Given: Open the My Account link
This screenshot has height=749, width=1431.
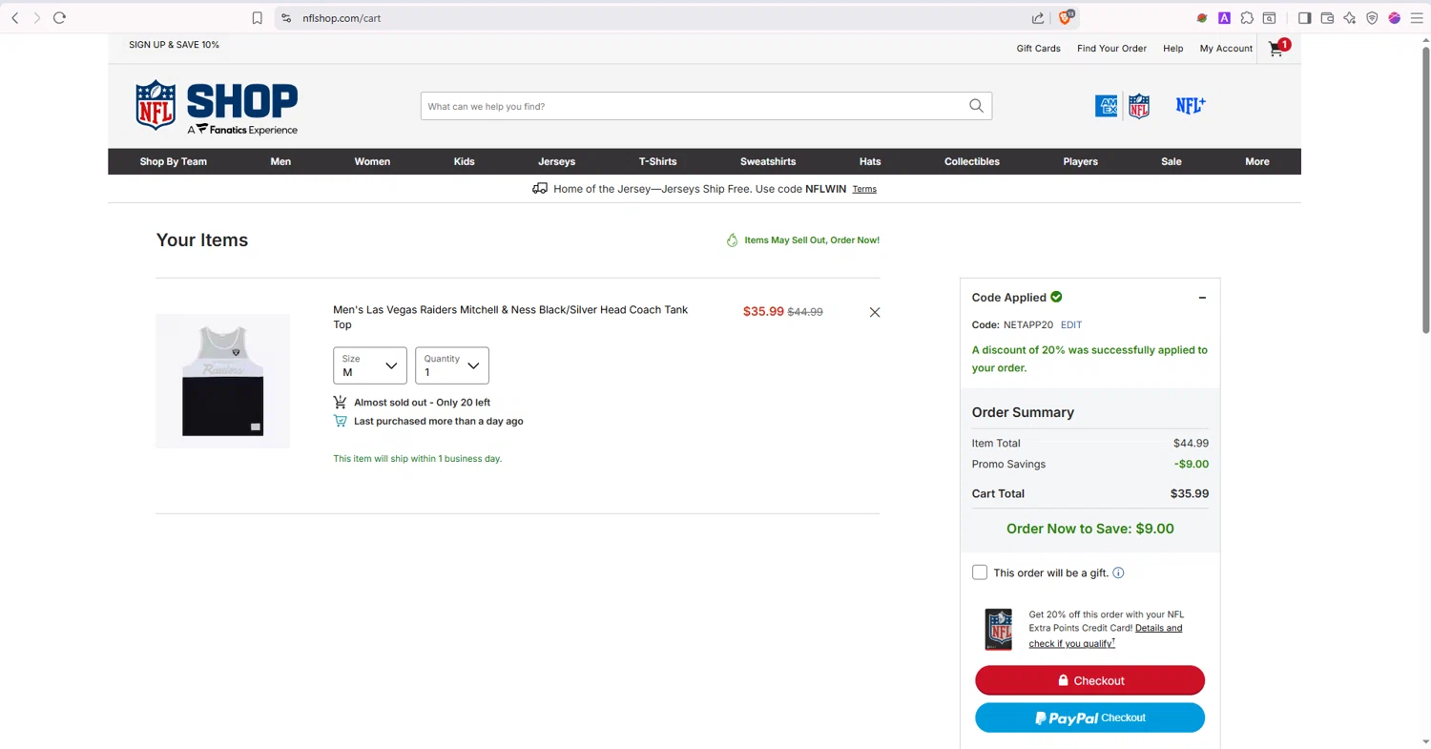Looking at the screenshot, I should (1226, 48).
